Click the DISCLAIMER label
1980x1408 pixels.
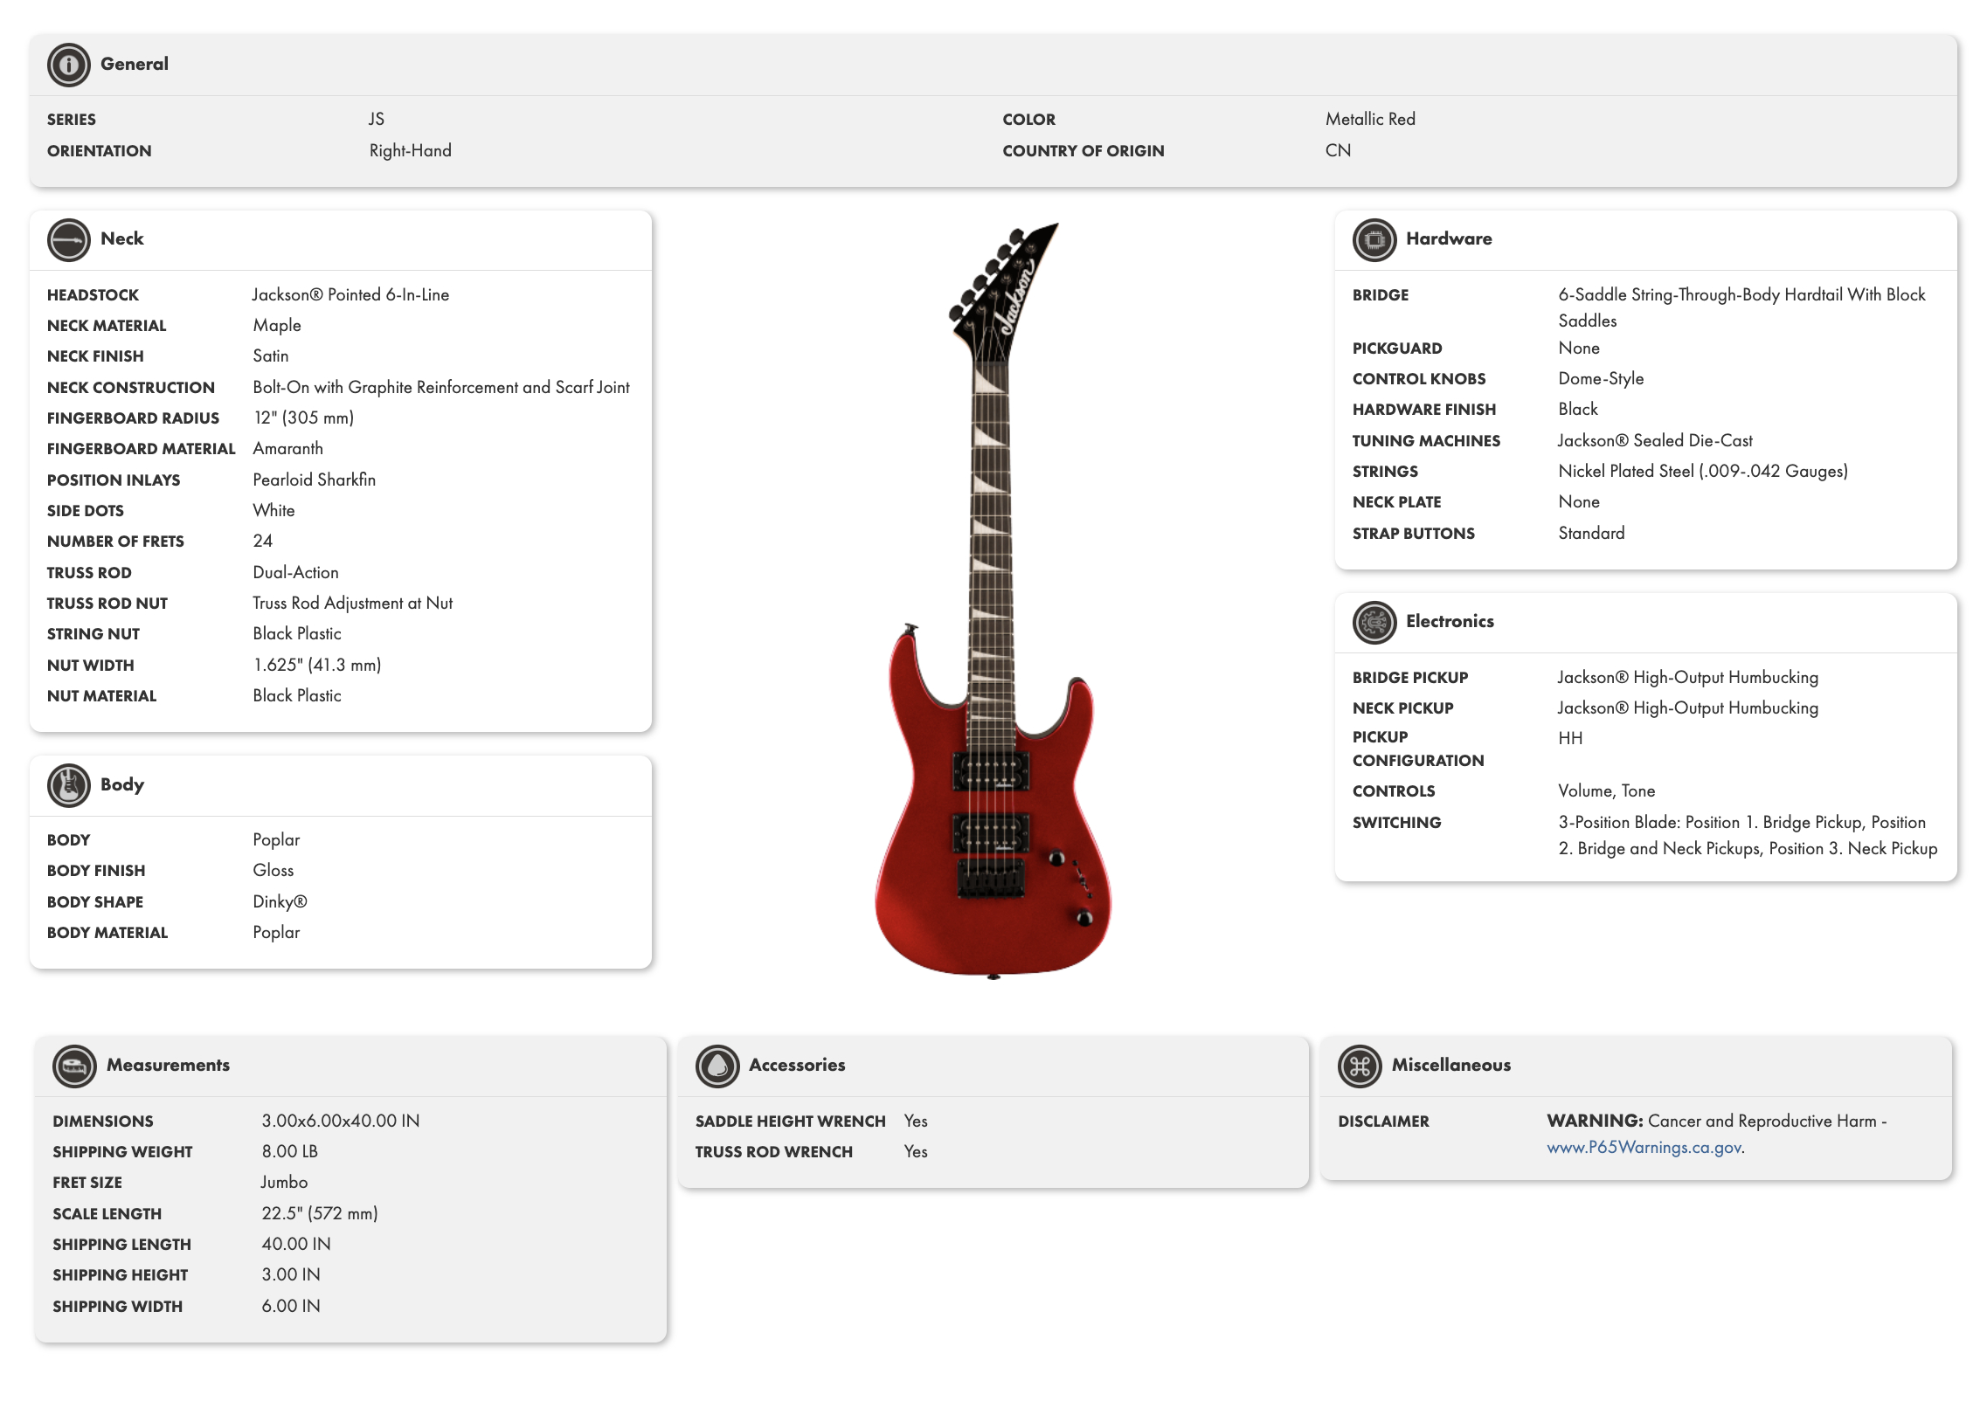coord(1383,1122)
